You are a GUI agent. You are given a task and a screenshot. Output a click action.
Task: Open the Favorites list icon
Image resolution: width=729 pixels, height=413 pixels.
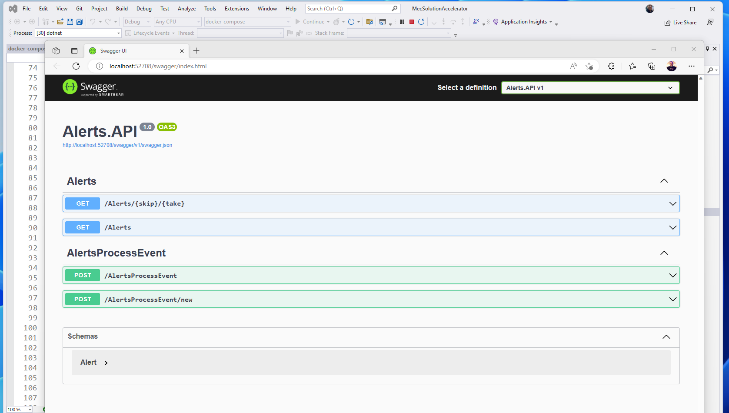click(632, 66)
